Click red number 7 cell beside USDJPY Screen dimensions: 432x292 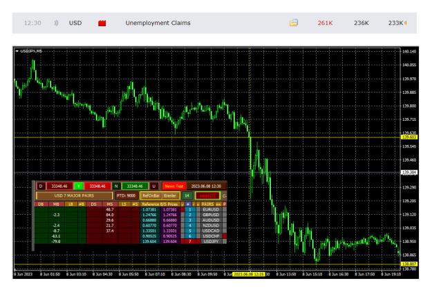click(190, 242)
